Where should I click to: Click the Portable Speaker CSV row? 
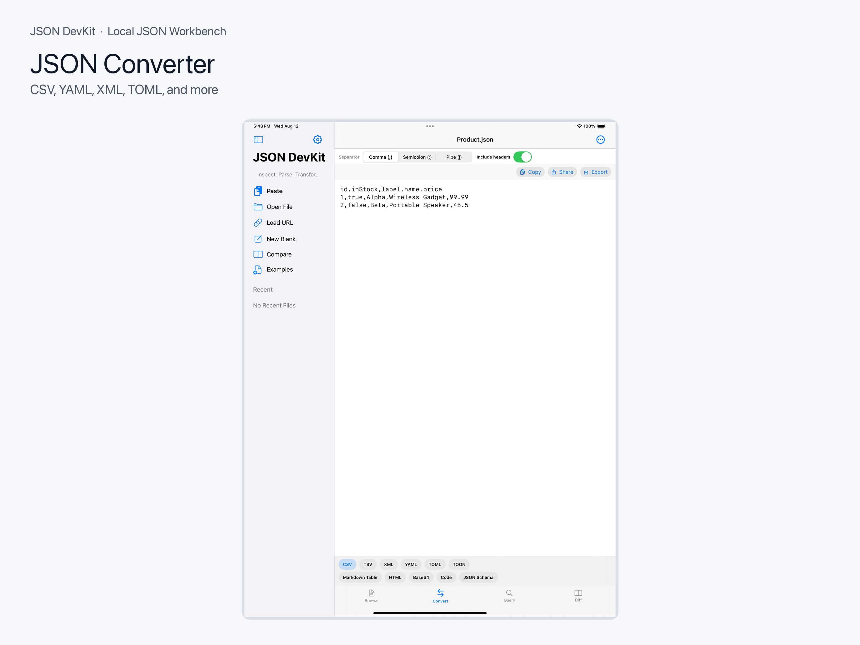tap(404, 205)
